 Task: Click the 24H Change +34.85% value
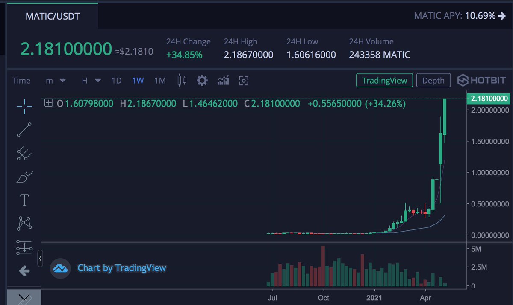(184, 55)
